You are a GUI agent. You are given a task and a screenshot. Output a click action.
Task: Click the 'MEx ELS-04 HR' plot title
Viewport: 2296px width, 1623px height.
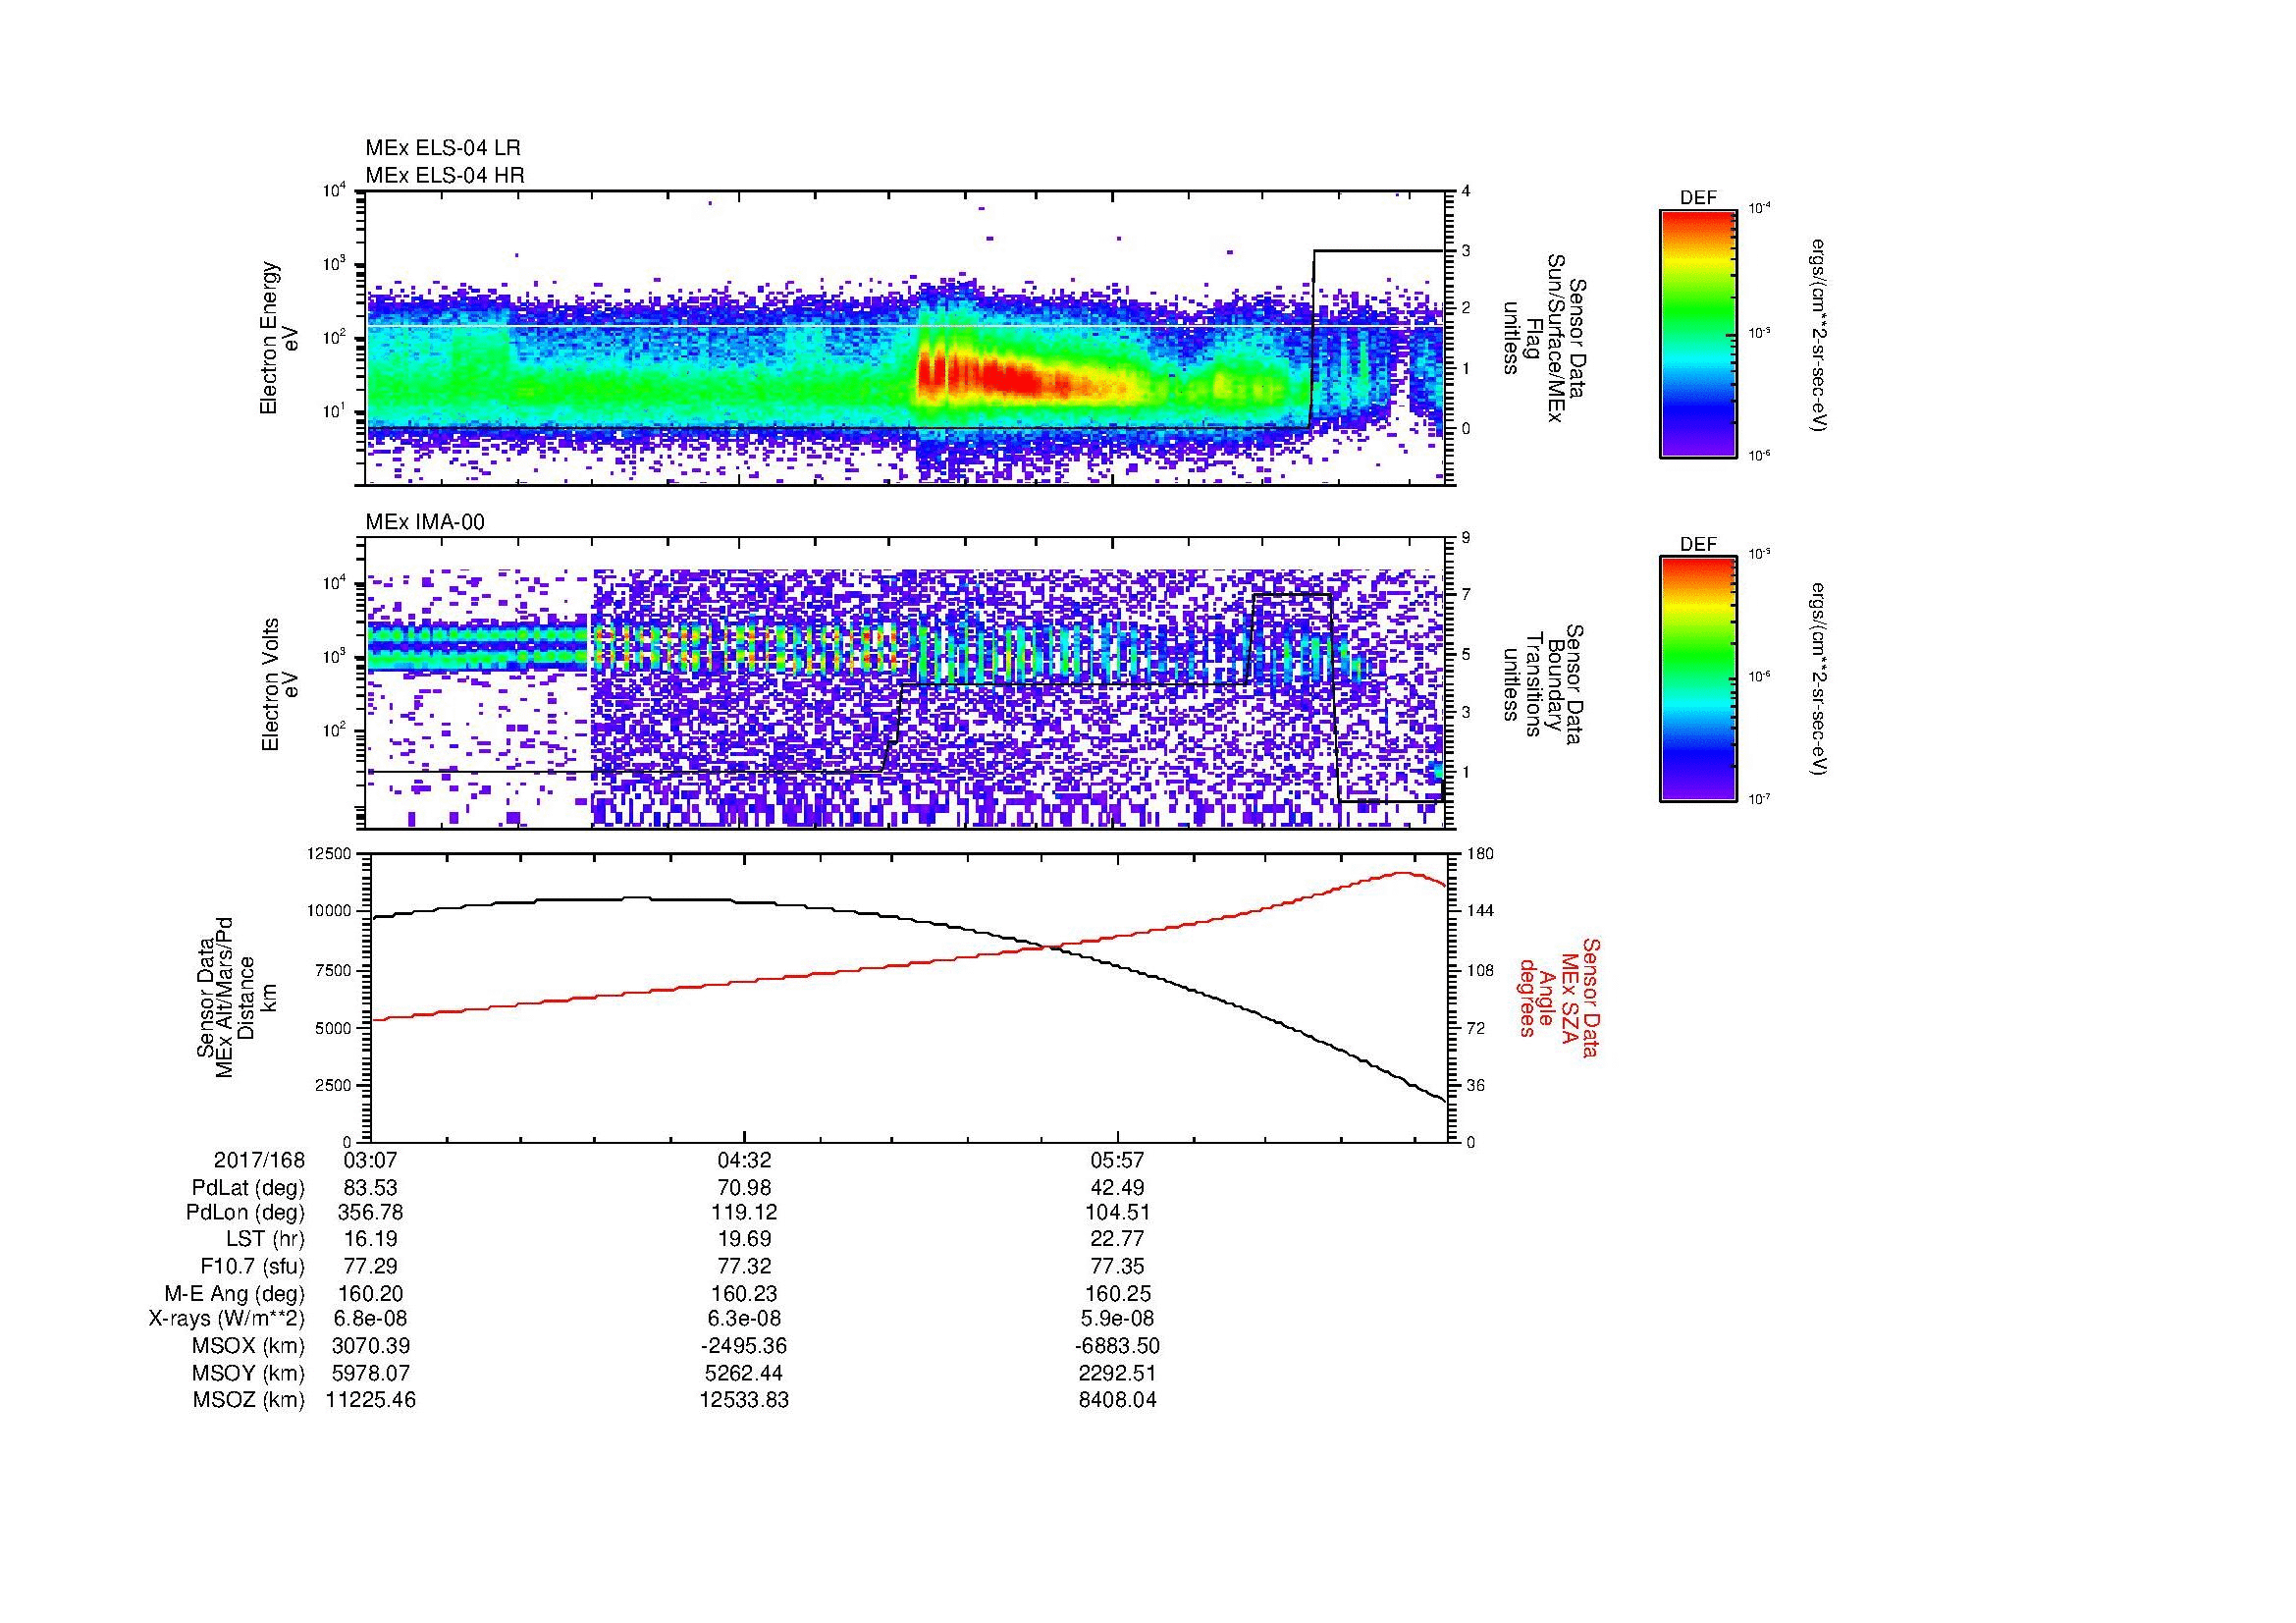(445, 175)
